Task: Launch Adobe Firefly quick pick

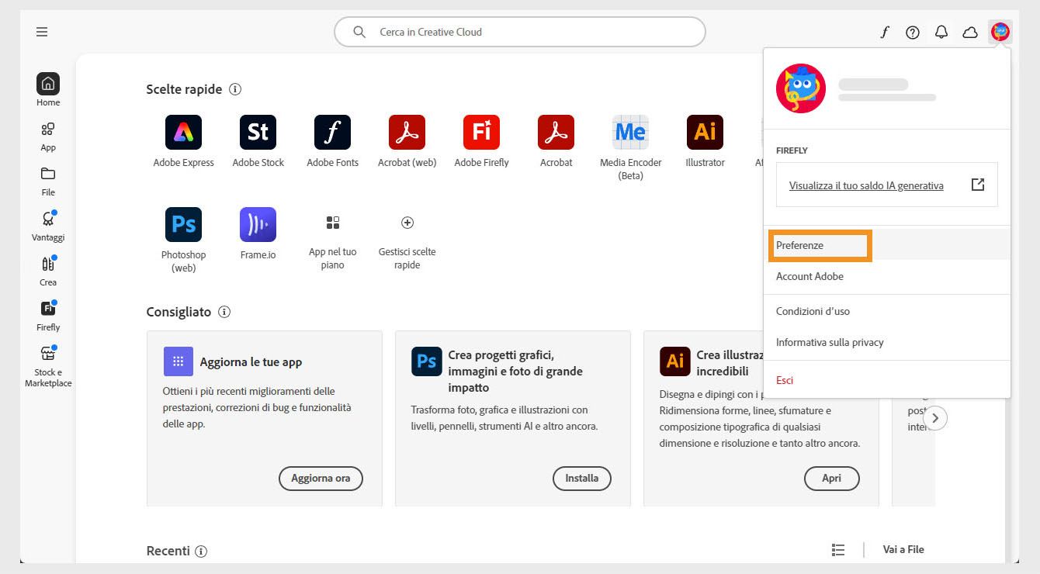Action: point(481,133)
